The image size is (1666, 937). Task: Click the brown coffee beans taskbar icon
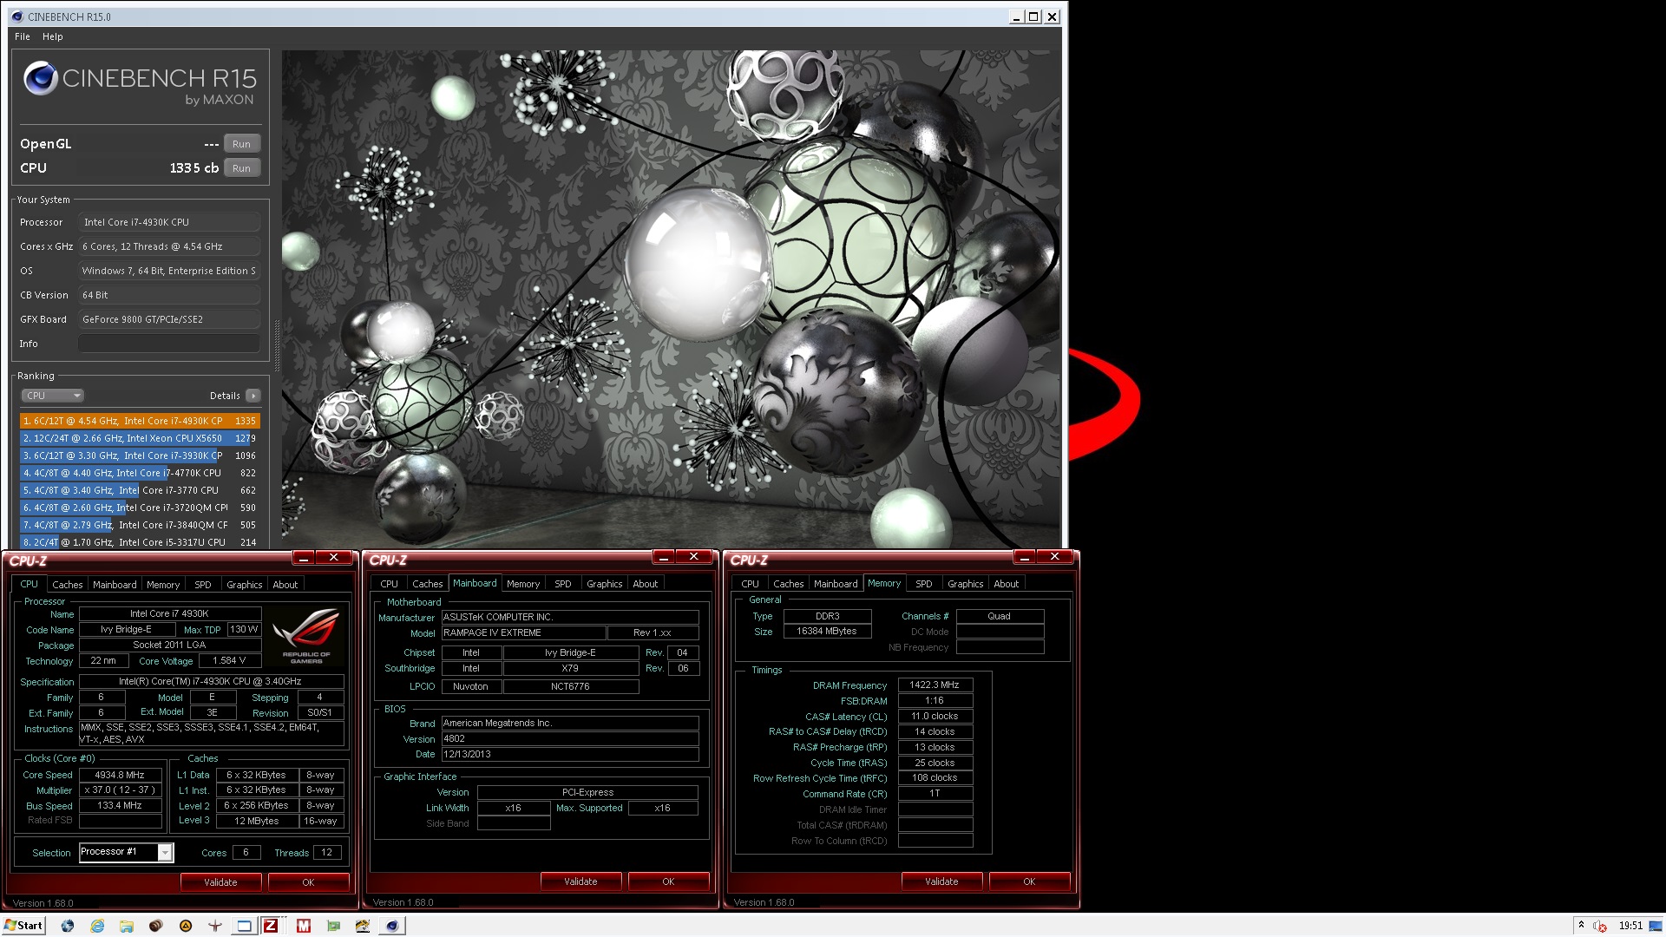[156, 926]
